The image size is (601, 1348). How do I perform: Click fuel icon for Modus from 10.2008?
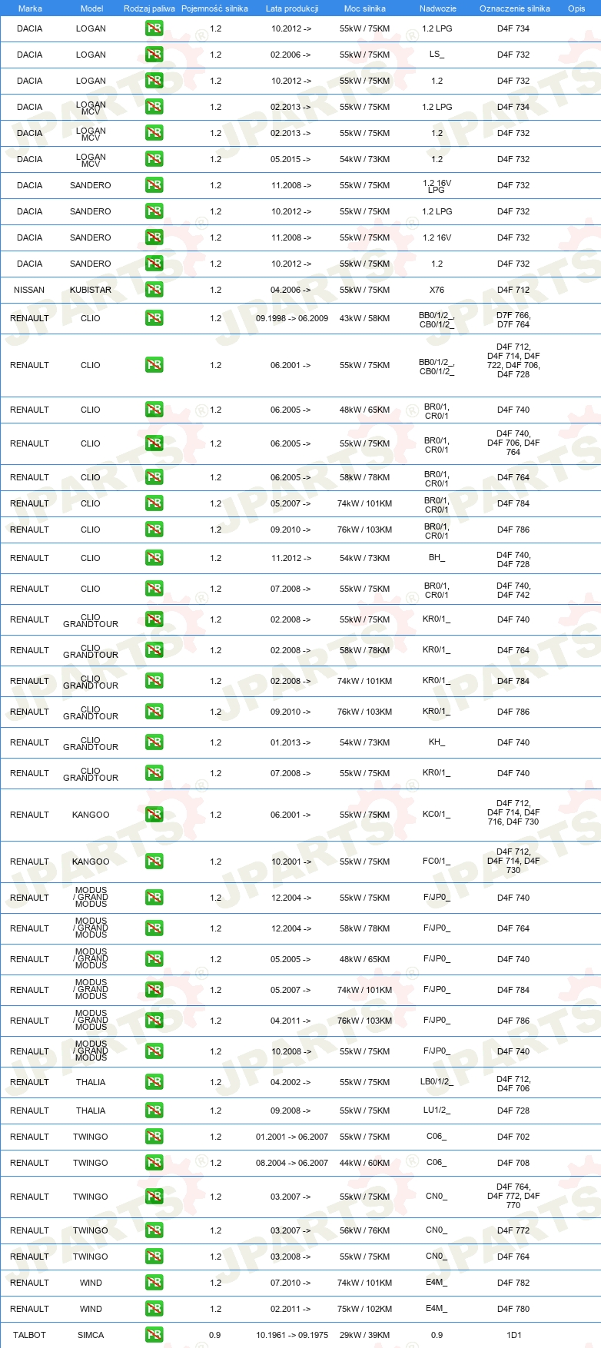coord(154,1051)
